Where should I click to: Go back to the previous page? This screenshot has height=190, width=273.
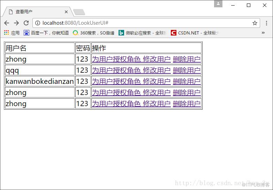(7, 23)
